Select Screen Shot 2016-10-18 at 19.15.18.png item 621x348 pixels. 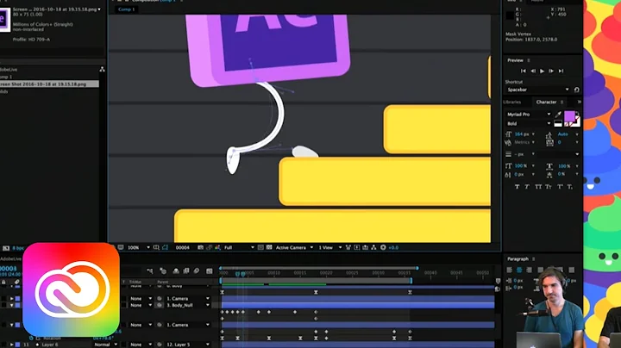(x=49, y=84)
